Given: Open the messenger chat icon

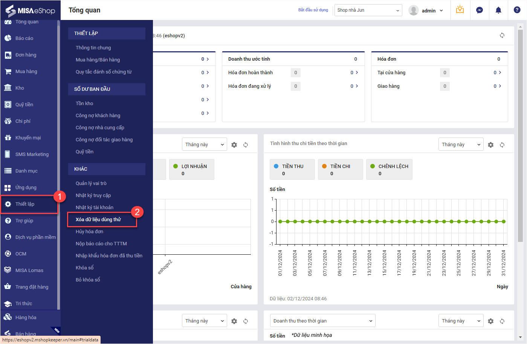Looking at the screenshot, I should pyautogui.click(x=479, y=10).
